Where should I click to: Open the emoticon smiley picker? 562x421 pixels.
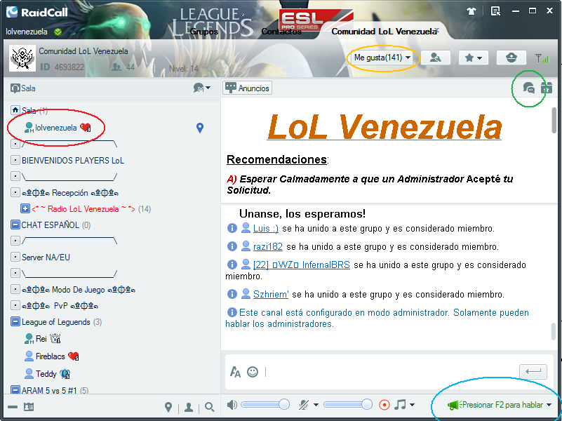pos(253,372)
